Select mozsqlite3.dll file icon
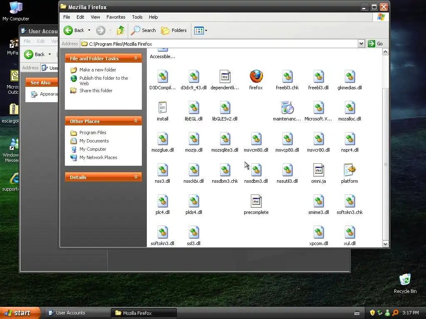This screenshot has width=426, height=319. pos(225,139)
